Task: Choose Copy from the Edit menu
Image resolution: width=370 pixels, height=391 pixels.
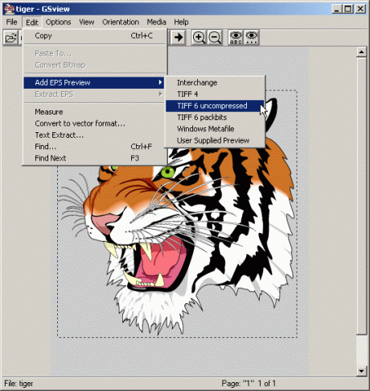Action: pyautogui.click(x=95, y=35)
